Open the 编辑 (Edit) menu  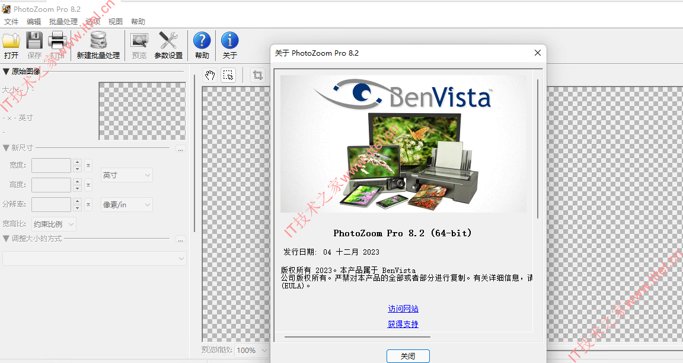point(34,22)
